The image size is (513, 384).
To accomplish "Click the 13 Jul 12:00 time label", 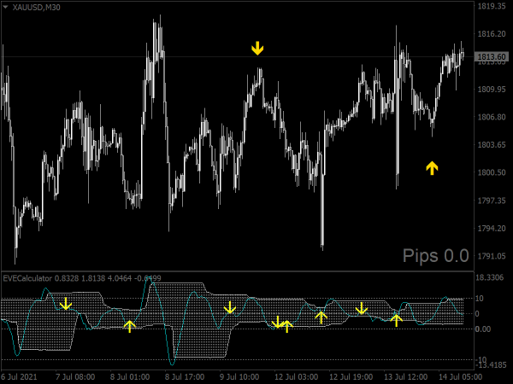I will [x=405, y=377].
